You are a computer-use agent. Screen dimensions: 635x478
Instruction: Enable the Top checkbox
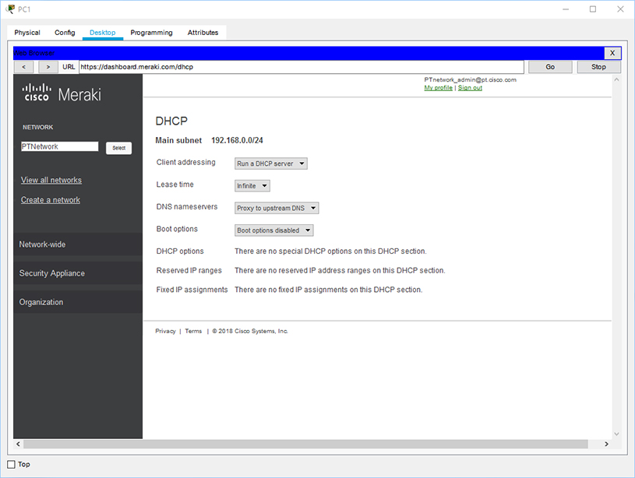pos(12,464)
